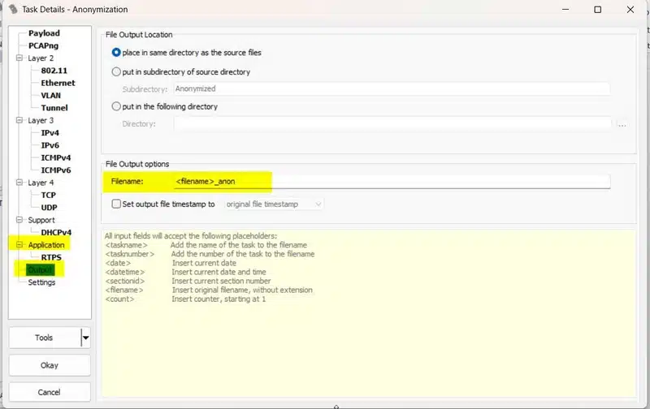The height and width of the screenshot is (409, 650).
Task: Click the '<tasknumber>' placeholder text
Action: pos(130,254)
